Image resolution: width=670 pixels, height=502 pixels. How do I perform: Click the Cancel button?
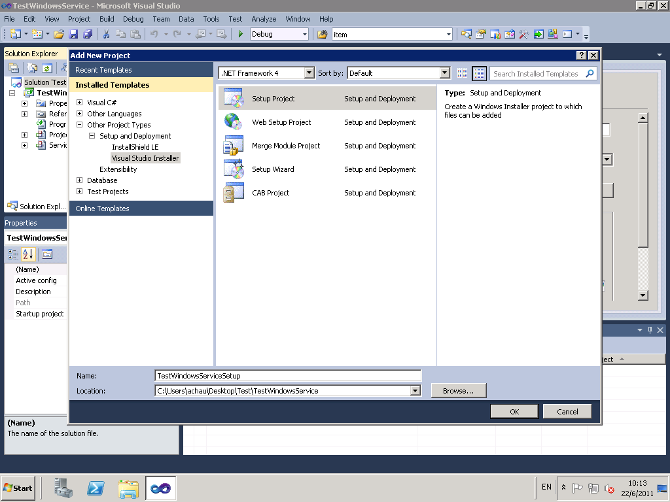coord(567,412)
